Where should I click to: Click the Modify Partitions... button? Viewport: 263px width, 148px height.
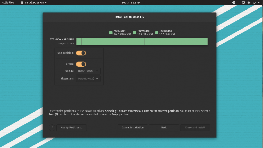tap(71, 128)
